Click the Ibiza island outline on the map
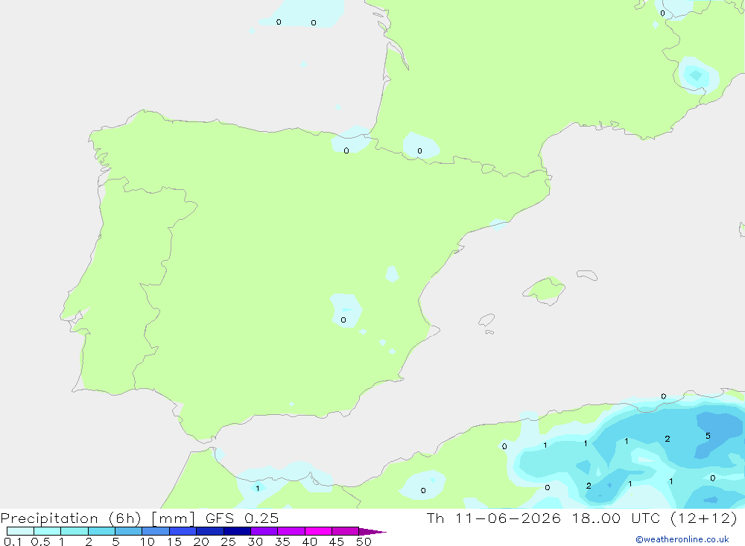Viewport: 745px width, 546px height. point(486,320)
